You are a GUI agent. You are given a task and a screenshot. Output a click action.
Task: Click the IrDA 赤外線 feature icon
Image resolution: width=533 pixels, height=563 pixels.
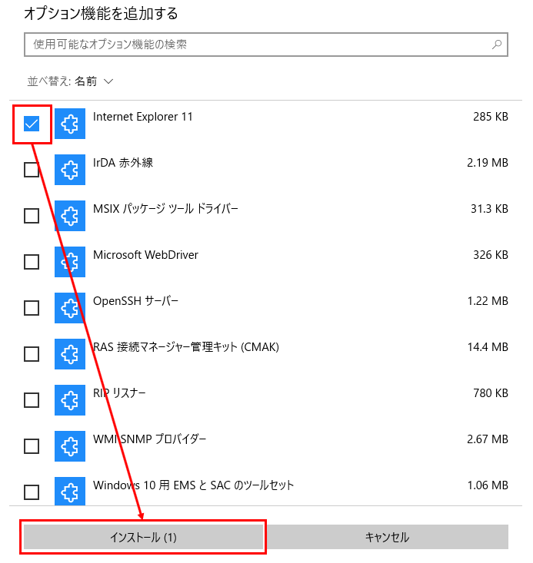point(70,170)
